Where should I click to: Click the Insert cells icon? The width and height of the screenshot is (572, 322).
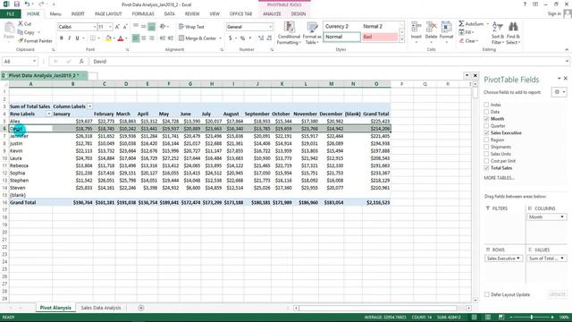click(x=416, y=28)
